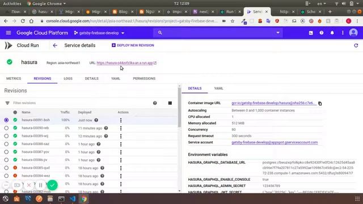Copy the container image URL
This screenshot has height=204, width=363.
tap(320, 103)
